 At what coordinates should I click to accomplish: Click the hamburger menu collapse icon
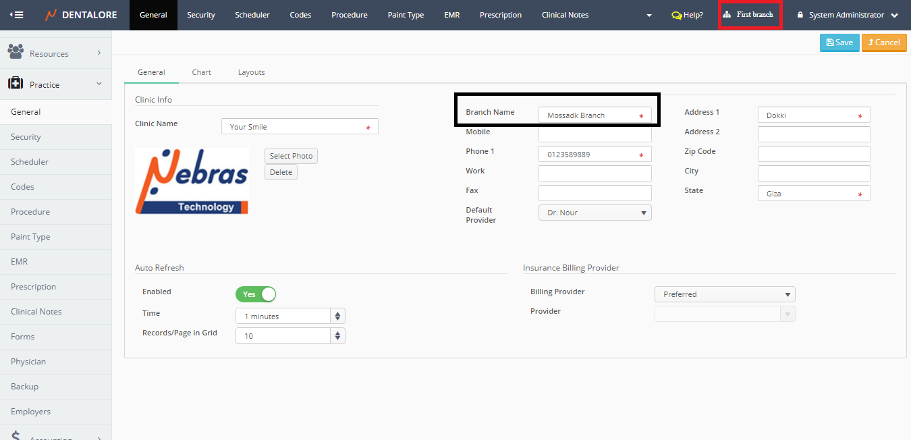tap(16, 15)
